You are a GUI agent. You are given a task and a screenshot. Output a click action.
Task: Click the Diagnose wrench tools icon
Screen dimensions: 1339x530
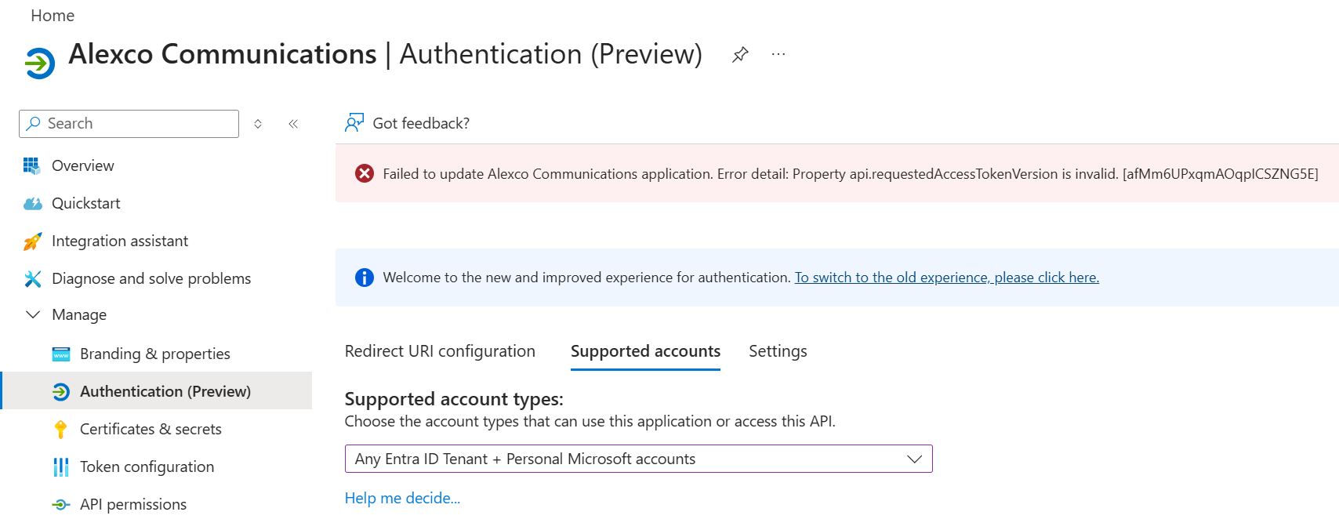(x=32, y=278)
